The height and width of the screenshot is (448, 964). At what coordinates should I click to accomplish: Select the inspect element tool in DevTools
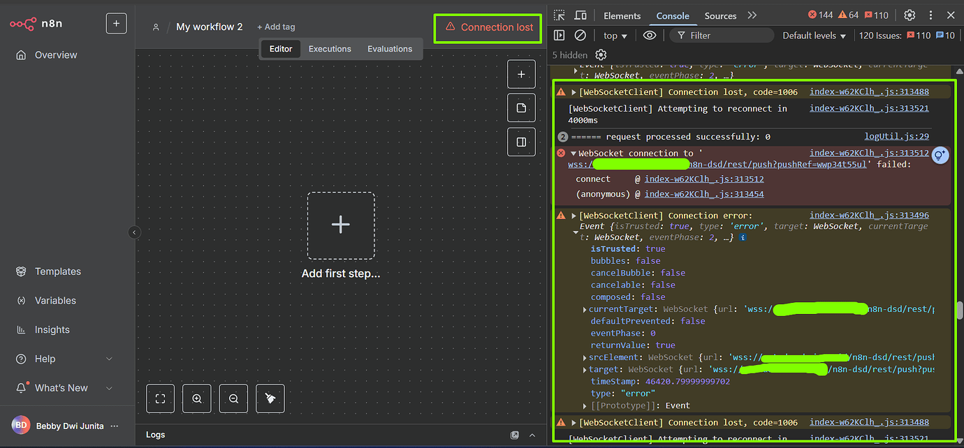(557, 15)
